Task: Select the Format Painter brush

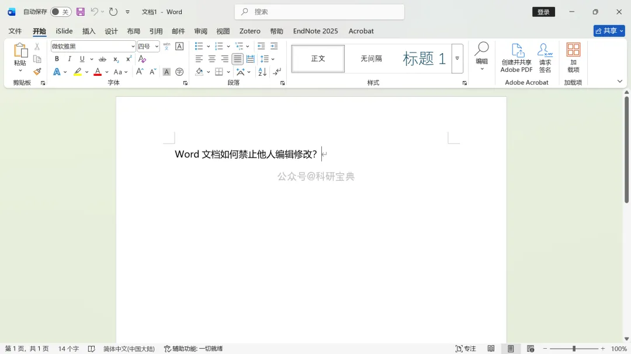Action: (x=37, y=72)
